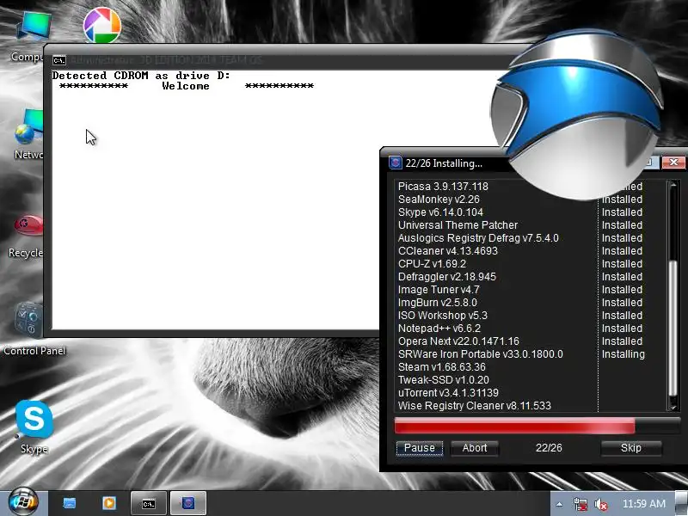This screenshot has height=516, width=688.
Task: Open the file explorer taskbar icon
Action: pos(70,503)
